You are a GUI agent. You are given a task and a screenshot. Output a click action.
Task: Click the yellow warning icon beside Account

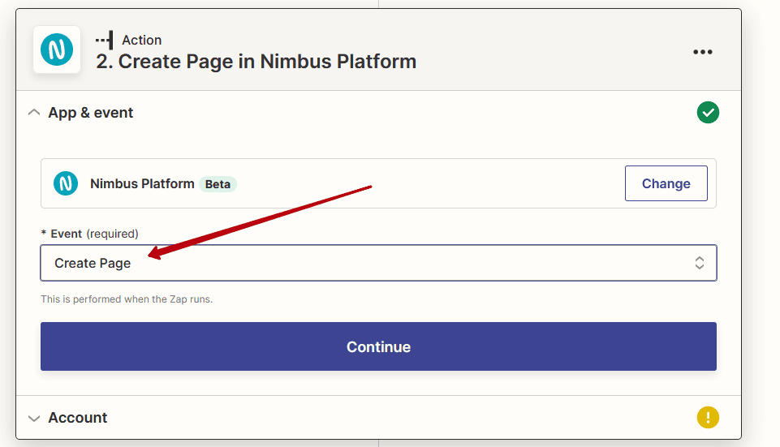(708, 417)
